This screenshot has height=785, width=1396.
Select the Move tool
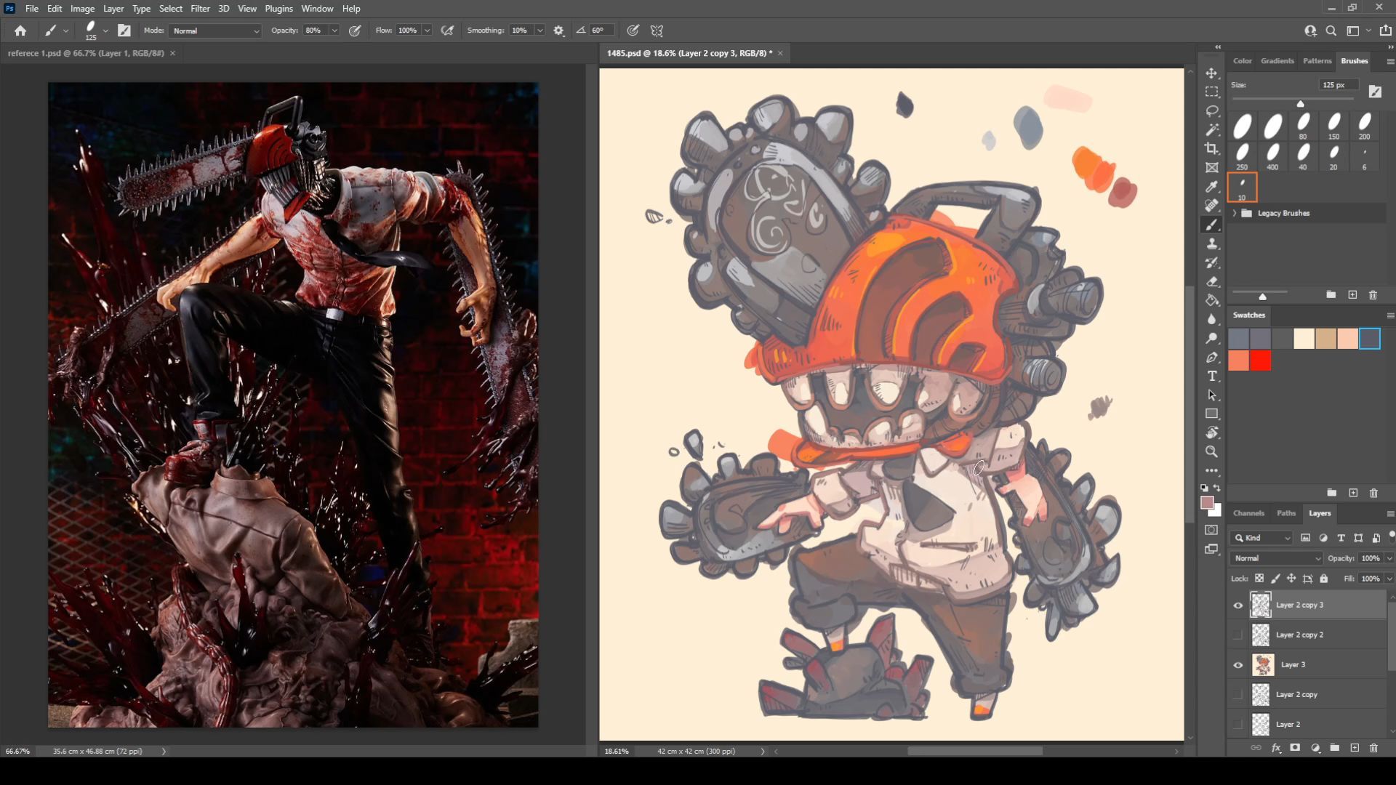tap(1211, 73)
